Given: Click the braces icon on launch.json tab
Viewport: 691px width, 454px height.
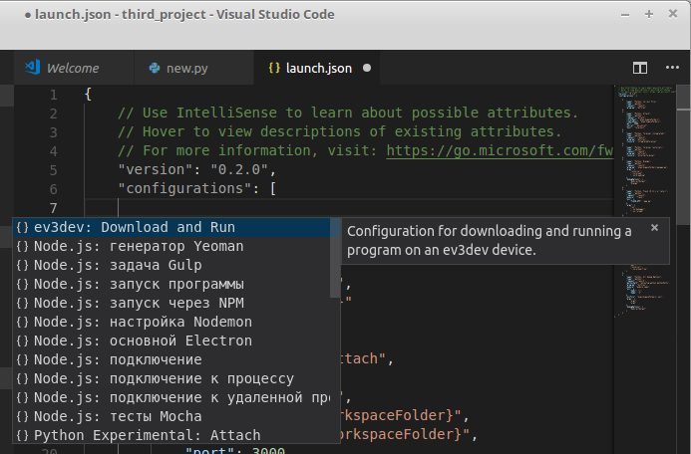Looking at the screenshot, I should (x=273, y=69).
